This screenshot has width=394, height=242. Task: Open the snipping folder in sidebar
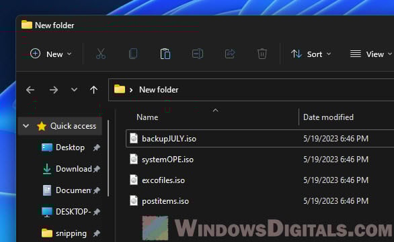[71, 233]
